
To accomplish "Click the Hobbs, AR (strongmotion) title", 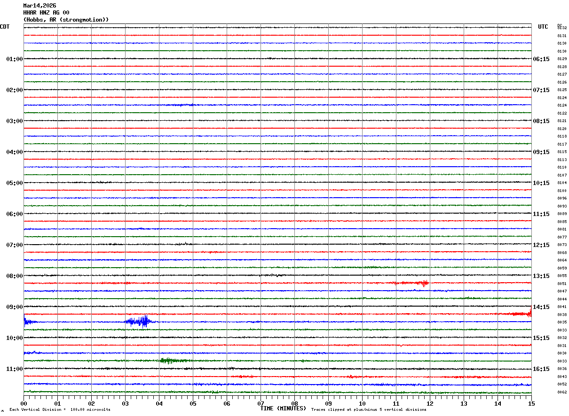I will coord(66,20).
